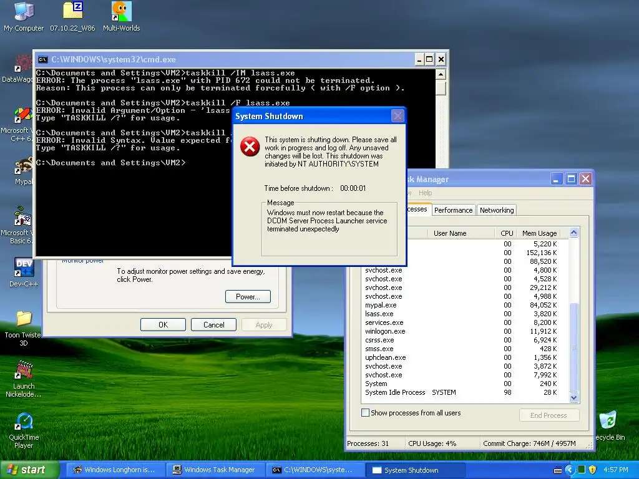Launch the Dev-C++ desktop icon
The width and height of the screenshot is (639, 479).
(24, 272)
